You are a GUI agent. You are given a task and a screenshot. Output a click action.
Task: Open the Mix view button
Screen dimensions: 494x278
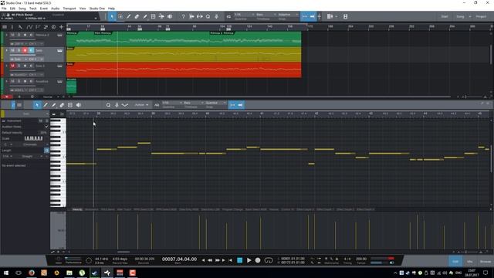[x=470, y=261]
